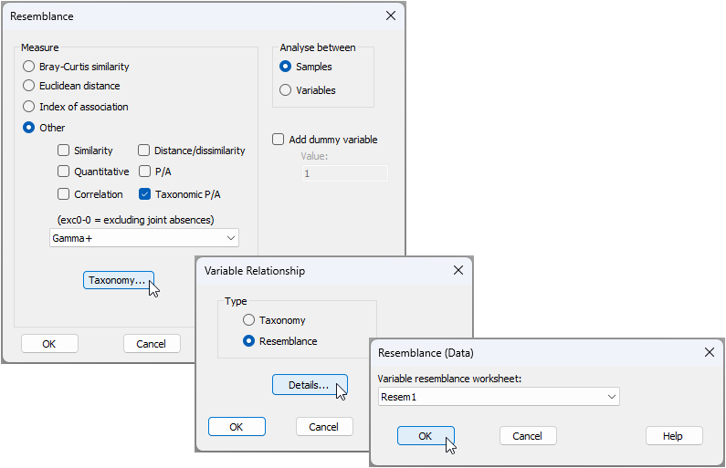
Task: Select Index of association option
Action: coord(29,107)
